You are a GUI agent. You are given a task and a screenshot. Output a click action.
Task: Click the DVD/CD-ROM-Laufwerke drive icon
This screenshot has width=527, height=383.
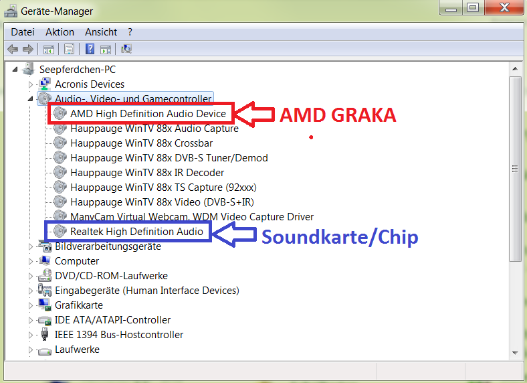[44, 276]
